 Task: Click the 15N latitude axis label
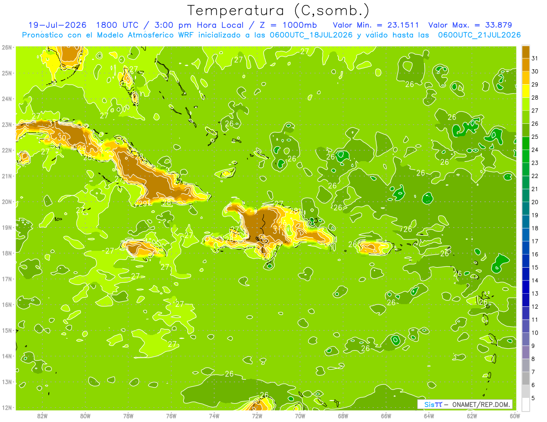(7, 330)
